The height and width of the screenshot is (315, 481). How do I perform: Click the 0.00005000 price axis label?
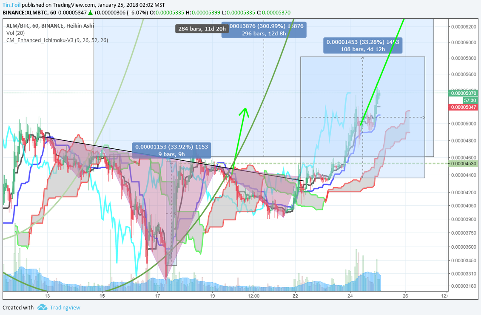point(464,124)
